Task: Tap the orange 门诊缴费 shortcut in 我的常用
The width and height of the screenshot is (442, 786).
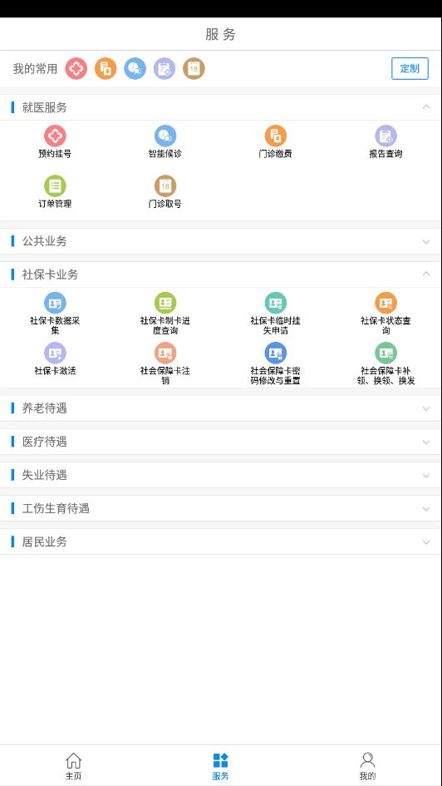Action: click(x=106, y=69)
